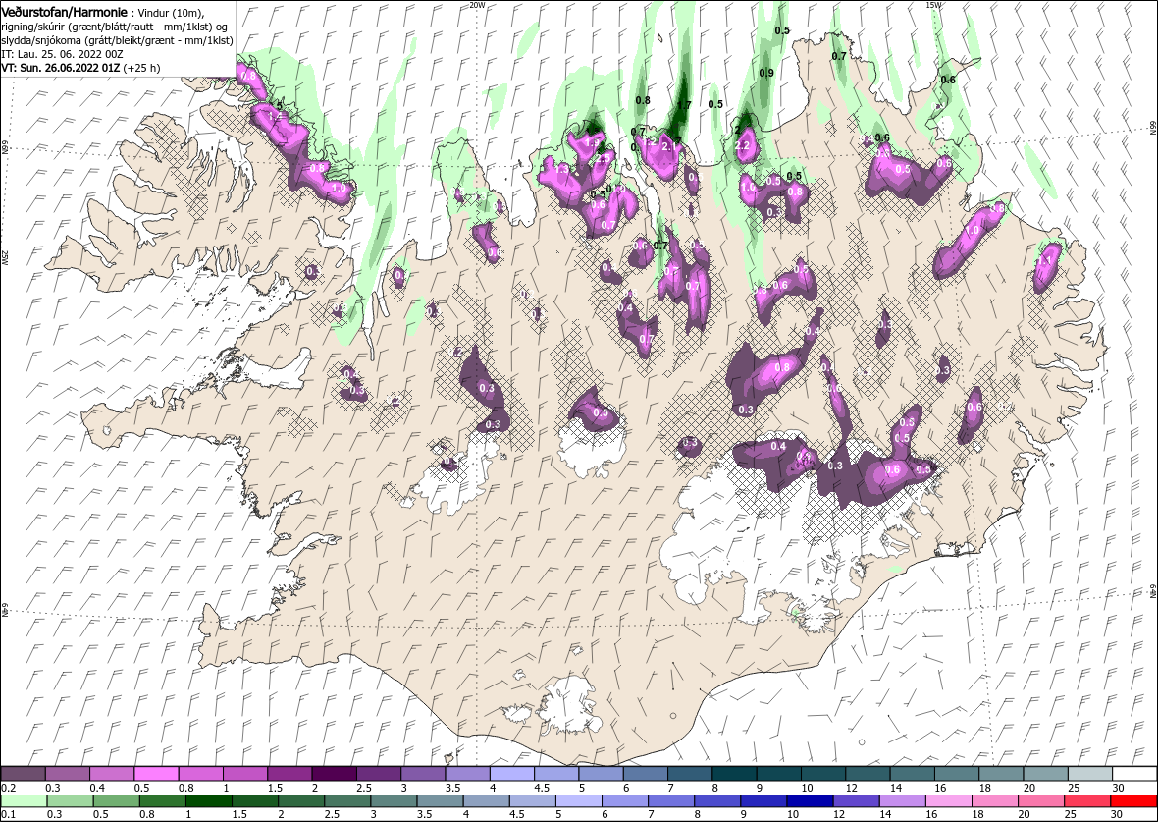Click the 2.2 snowfall value on the north coast

coord(742,146)
